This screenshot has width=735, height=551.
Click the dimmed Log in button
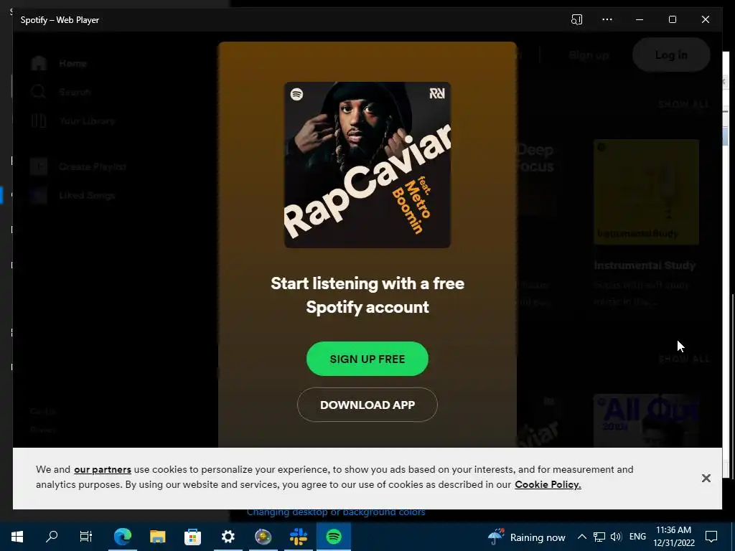(x=671, y=55)
